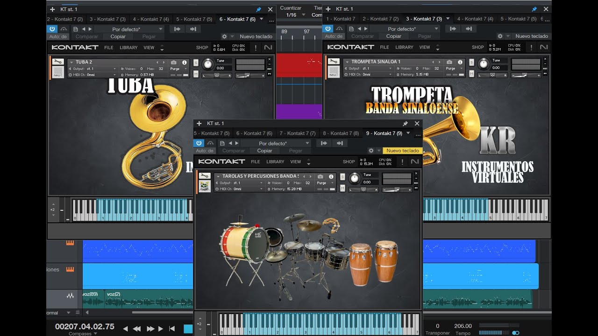Show info icon for TROMPETA SINALOA 1
The height and width of the screenshot is (336, 598).
(460, 62)
